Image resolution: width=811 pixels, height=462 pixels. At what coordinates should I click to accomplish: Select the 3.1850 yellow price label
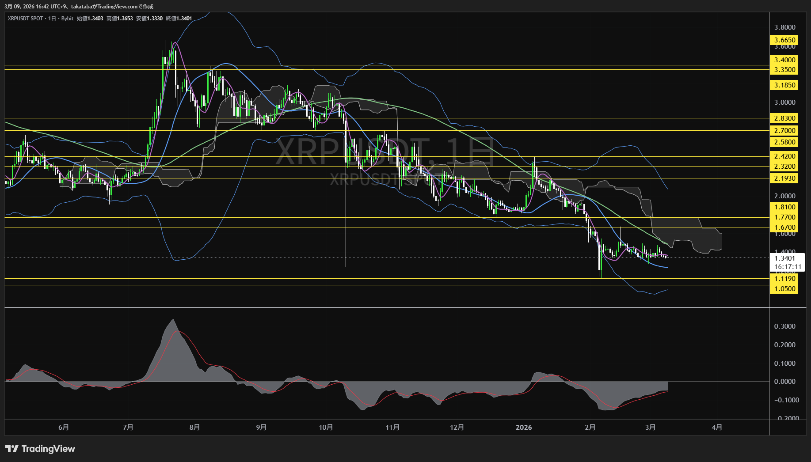pos(784,85)
